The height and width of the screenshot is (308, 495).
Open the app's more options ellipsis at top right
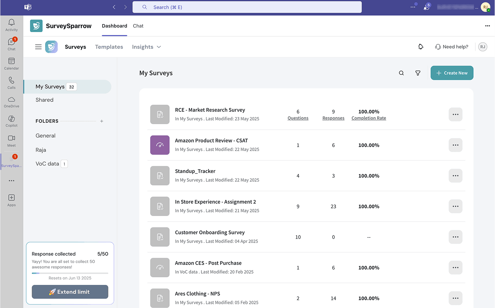[487, 26]
